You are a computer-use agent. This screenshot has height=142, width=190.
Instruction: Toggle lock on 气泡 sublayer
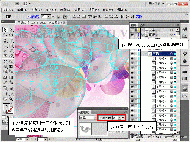coord(136,54)
